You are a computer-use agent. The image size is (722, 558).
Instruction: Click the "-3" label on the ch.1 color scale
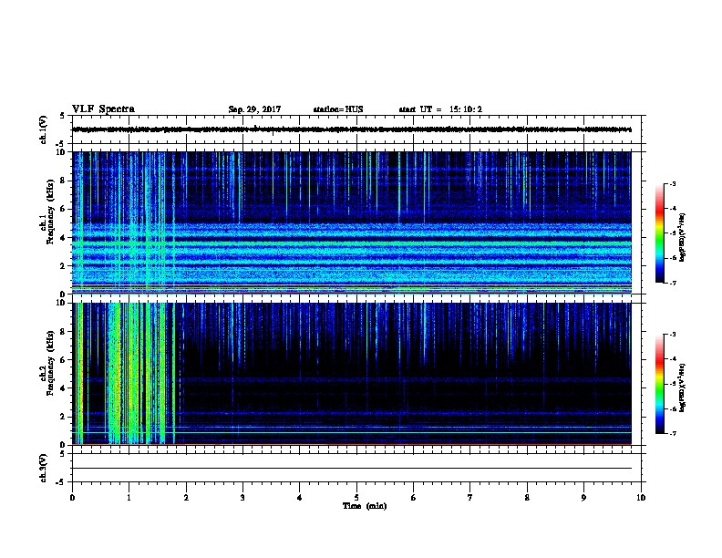(x=672, y=184)
